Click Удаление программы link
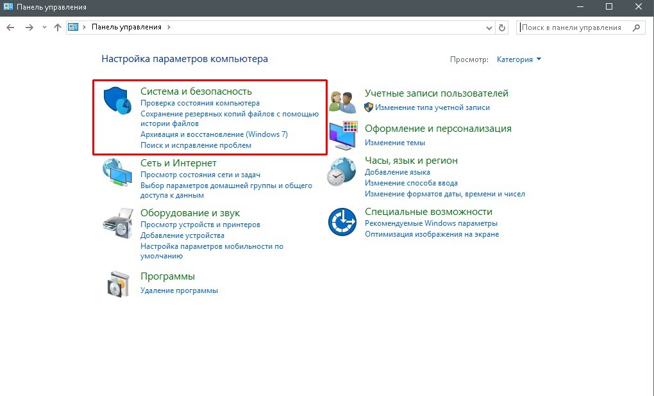Viewport: 654px width, 396px height. [x=179, y=290]
